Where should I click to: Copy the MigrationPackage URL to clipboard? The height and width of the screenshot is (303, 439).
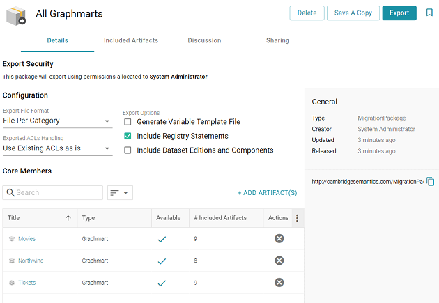431,182
